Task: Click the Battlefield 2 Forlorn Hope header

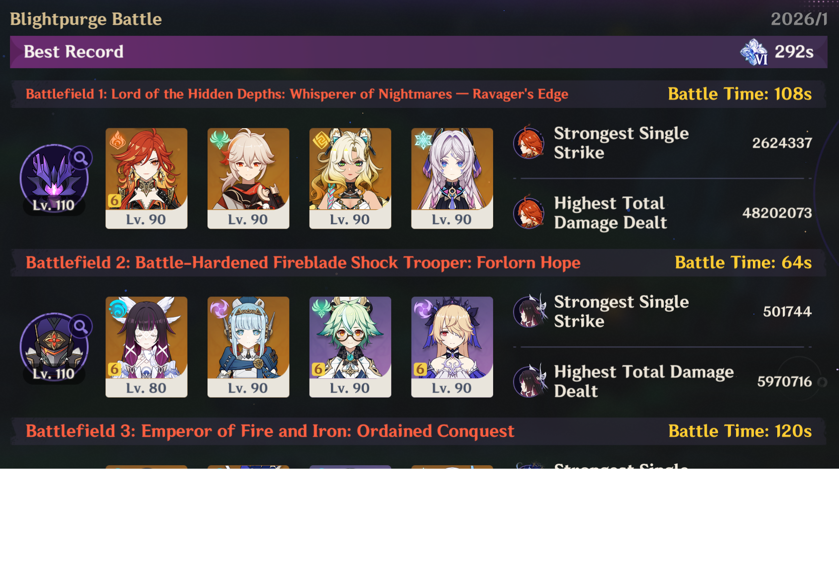Action: (419, 262)
